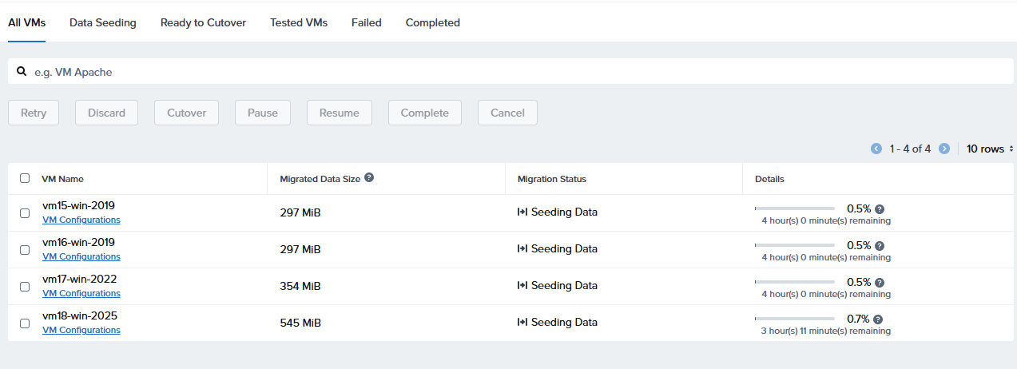Image resolution: width=1017 pixels, height=369 pixels.
Task: Show the Failed VMs tab
Action: pos(366,23)
